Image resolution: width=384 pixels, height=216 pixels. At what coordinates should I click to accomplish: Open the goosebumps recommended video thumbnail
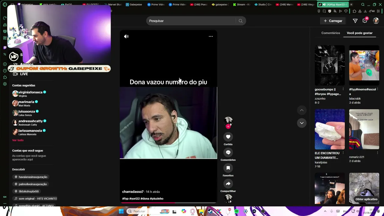(x=330, y=65)
